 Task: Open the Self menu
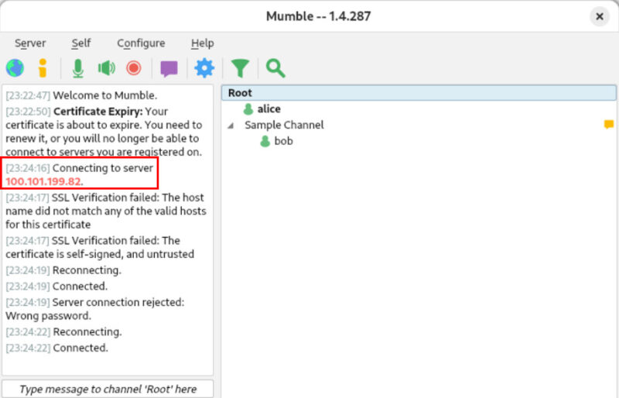(81, 43)
